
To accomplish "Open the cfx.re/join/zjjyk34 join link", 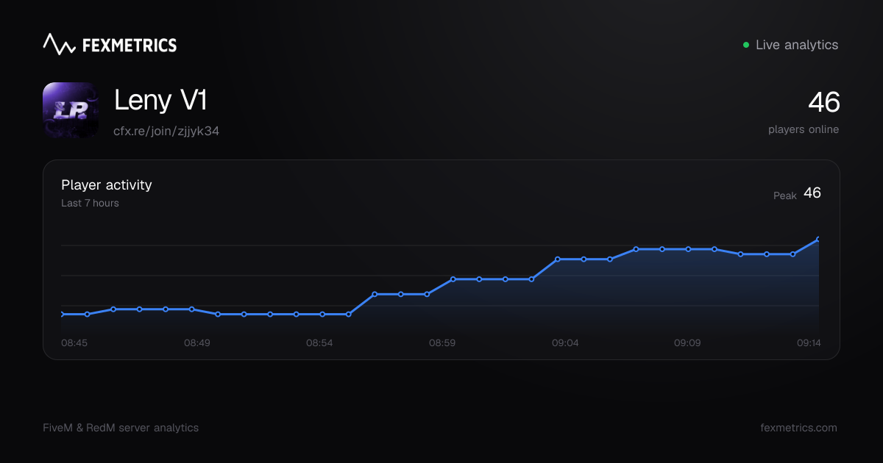I will coord(166,131).
